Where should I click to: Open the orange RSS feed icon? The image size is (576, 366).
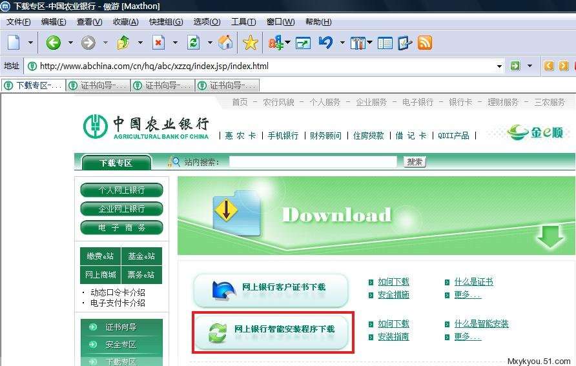point(425,43)
